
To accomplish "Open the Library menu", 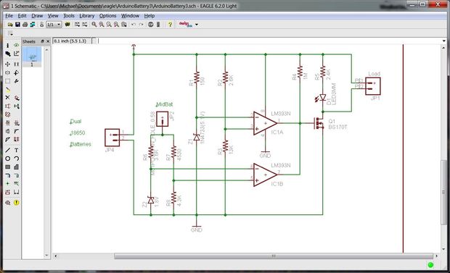I will point(86,16).
